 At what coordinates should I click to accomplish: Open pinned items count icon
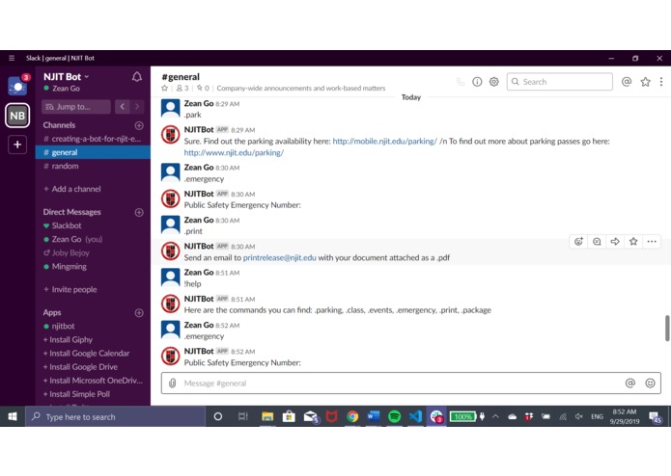pyautogui.click(x=203, y=88)
